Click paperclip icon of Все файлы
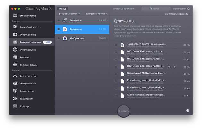The image size is (202, 128). point(65,20)
